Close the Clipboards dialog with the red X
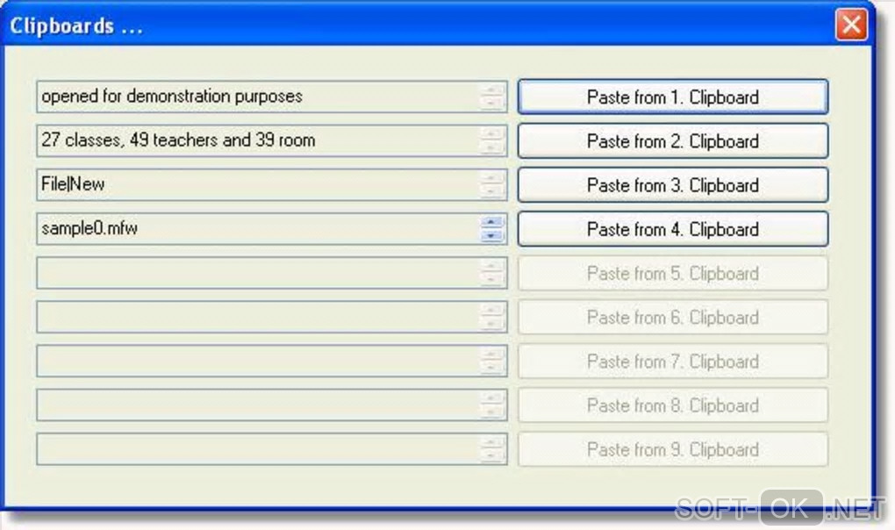 pyautogui.click(x=851, y=25)
